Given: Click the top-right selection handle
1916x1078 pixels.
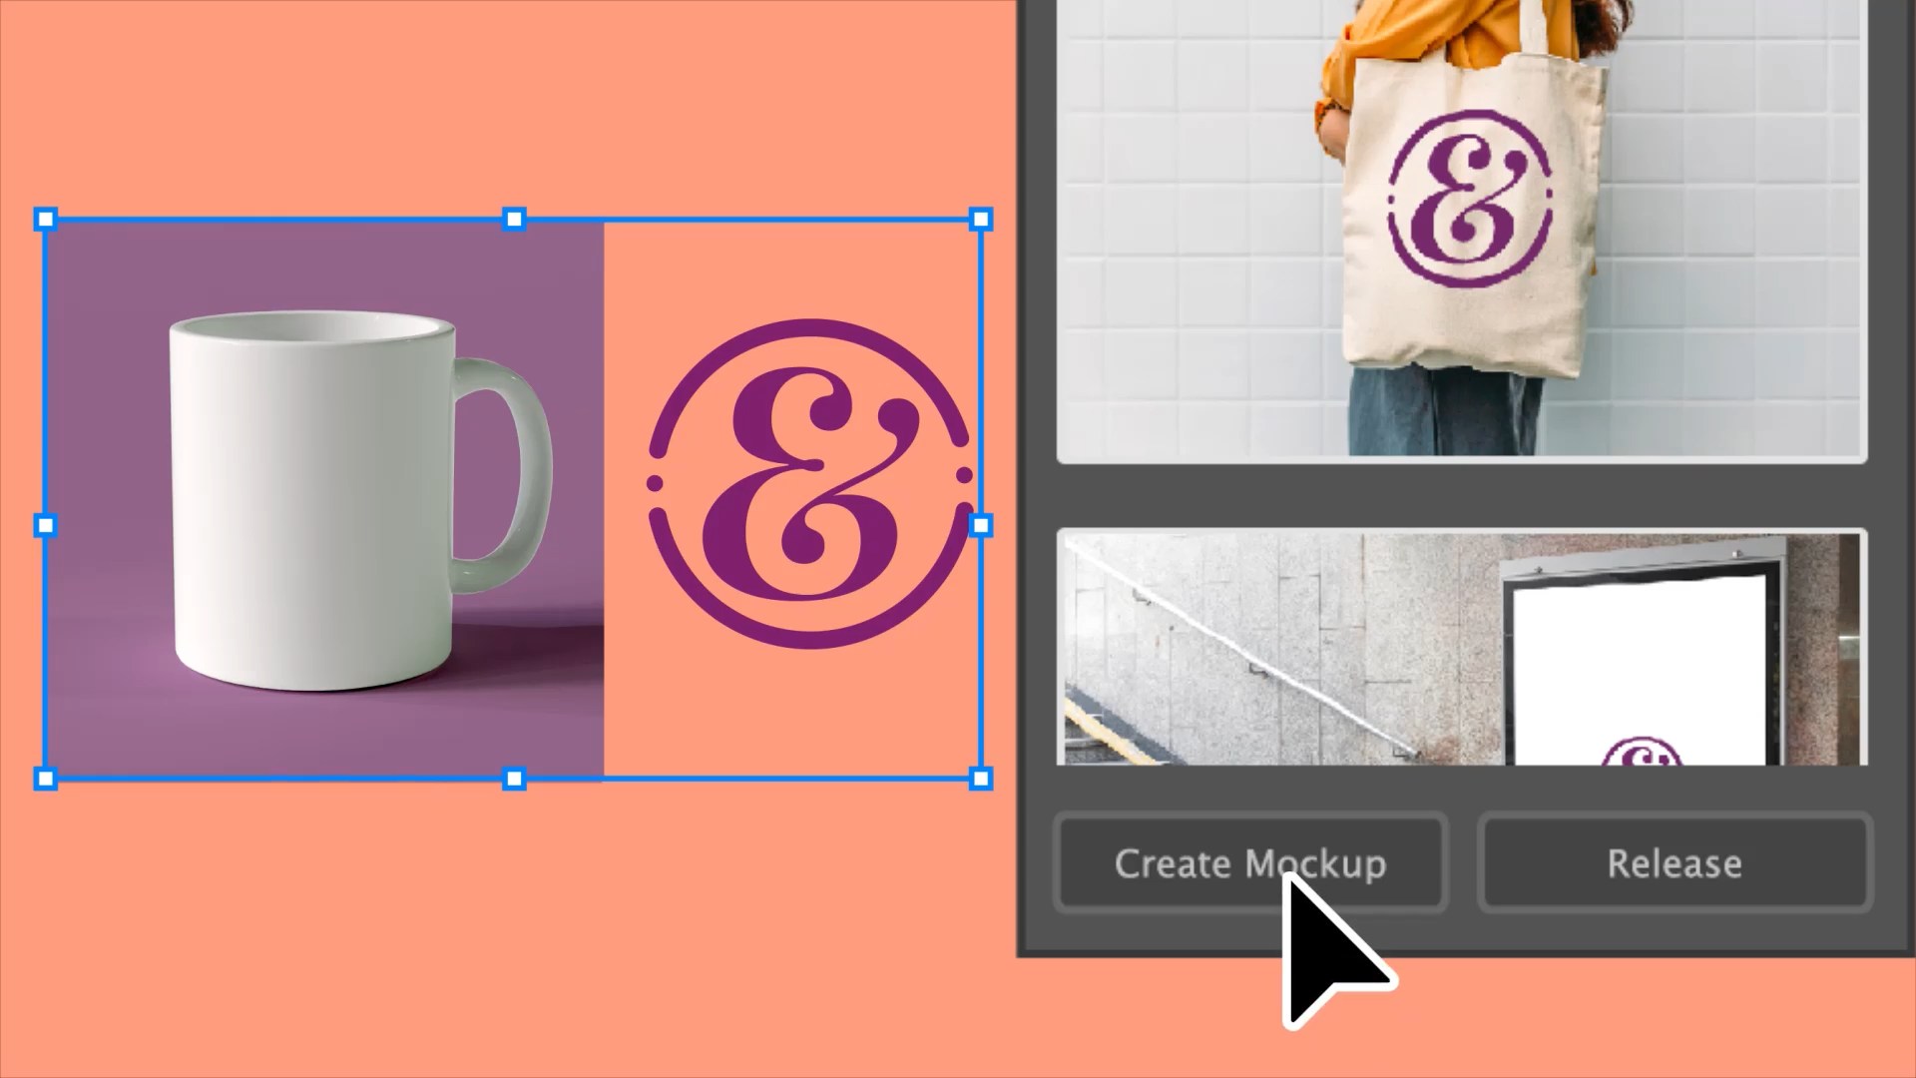Looking at the screenshot, I should coord(981,220).
